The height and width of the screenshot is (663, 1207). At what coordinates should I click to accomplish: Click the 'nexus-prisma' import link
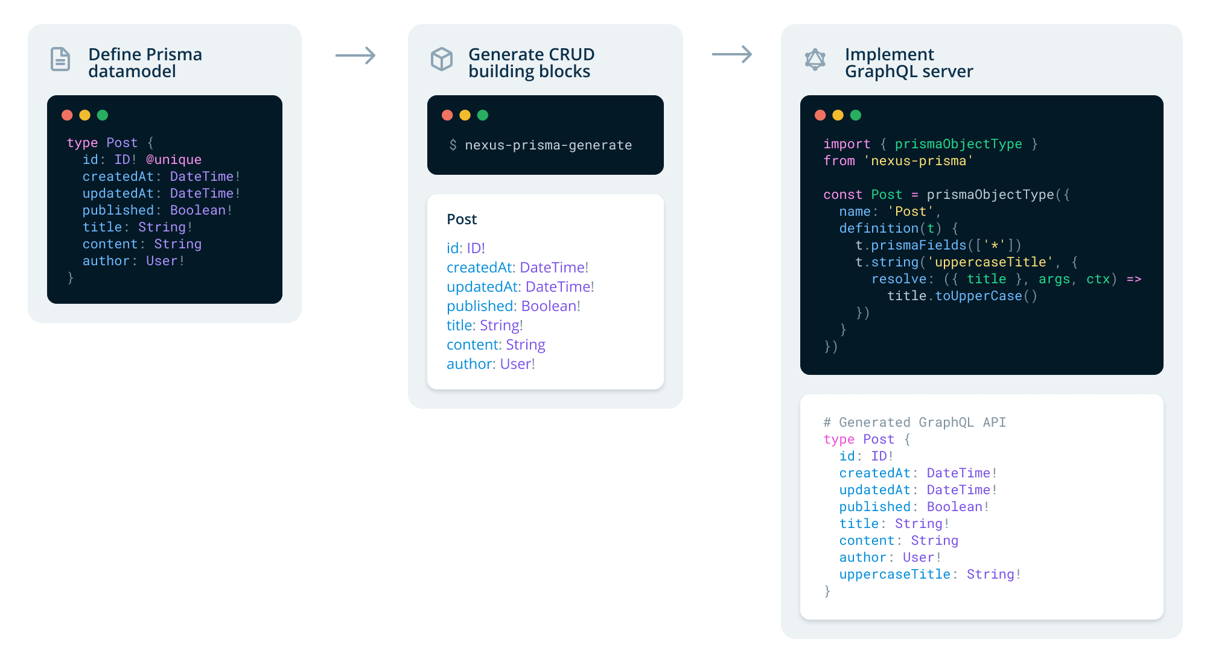pos(917,161)
